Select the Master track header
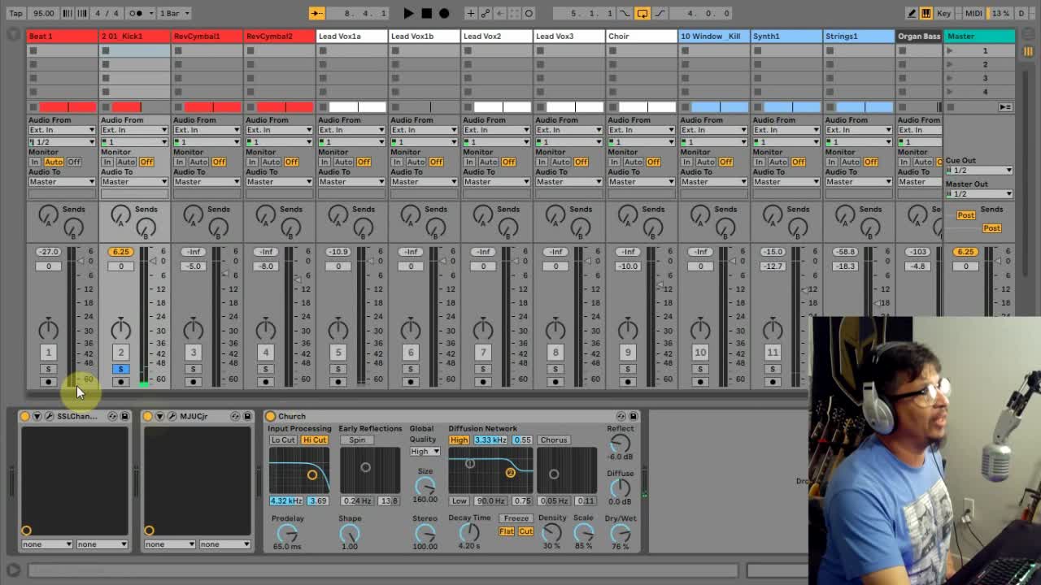 click(979, 37)
